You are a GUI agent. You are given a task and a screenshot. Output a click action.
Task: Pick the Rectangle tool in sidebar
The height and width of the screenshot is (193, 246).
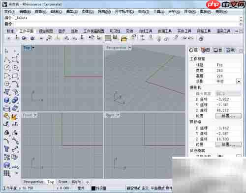click(x=15, y=76)
